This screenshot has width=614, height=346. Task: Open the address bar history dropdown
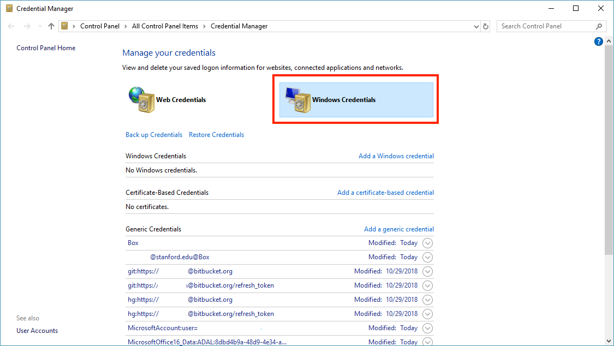[x=476, y=26]
